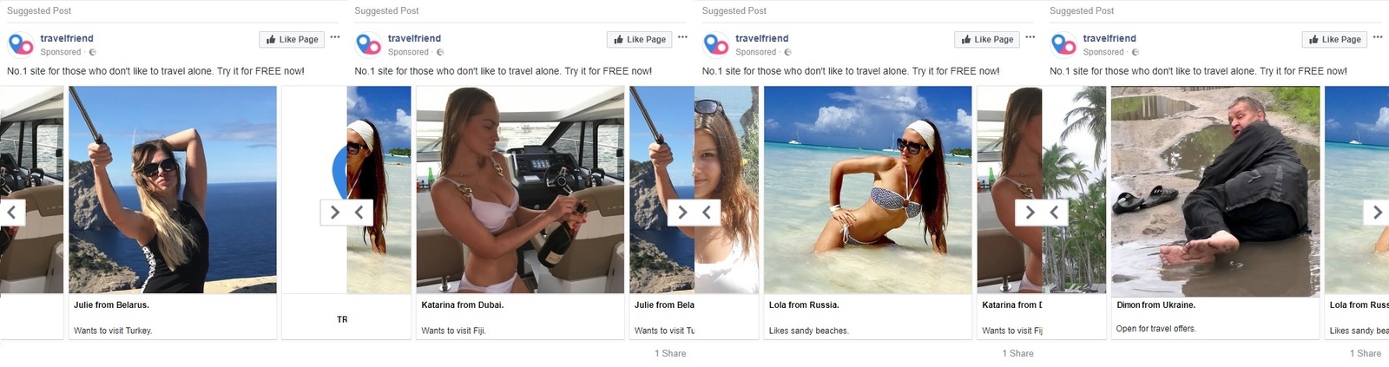
Task: Go to next card in fourth carousel
Action: pyautogui.click(x=1377, y=212)
